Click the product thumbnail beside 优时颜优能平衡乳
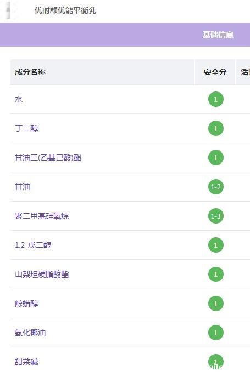250x375 pixels. click(8, 10)
